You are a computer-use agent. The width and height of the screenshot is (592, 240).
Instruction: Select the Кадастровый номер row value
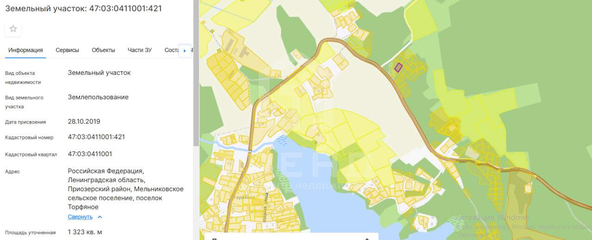click(96, 137)
